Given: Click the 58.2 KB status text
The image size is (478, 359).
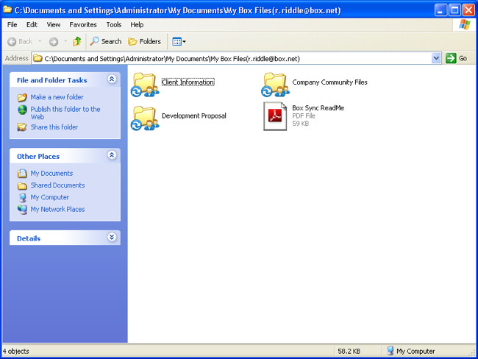Looking at the screenshot, I should [x=349, y=351].
